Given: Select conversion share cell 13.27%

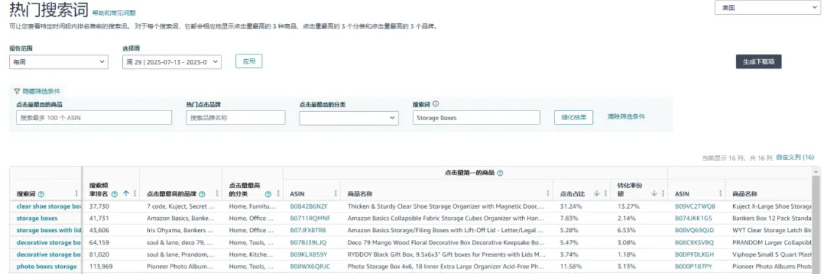Looking at the screenshot, I should 628,206.
